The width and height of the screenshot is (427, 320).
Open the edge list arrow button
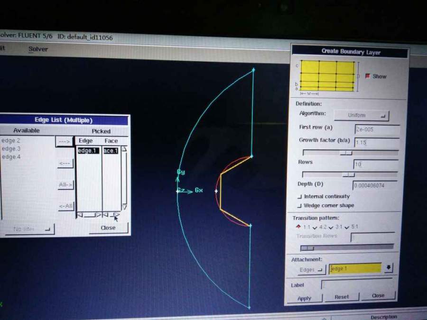(x=388, y=267)
